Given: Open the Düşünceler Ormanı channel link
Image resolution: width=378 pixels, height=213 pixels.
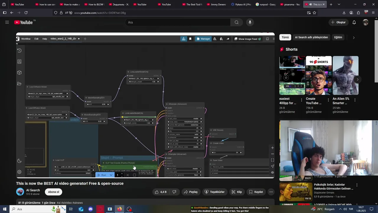Looking at the screenshot, I should (x=324, y=193).
